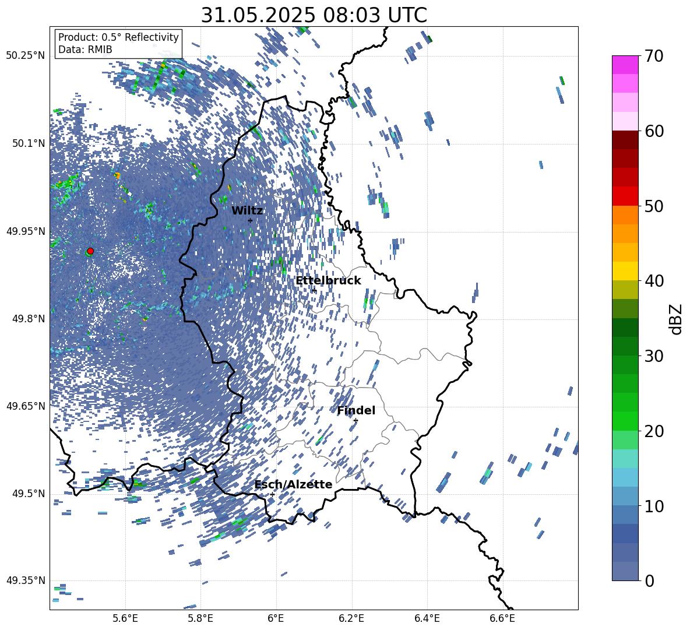
Task: Click the Findel cross marker
Action: point(355,420)
